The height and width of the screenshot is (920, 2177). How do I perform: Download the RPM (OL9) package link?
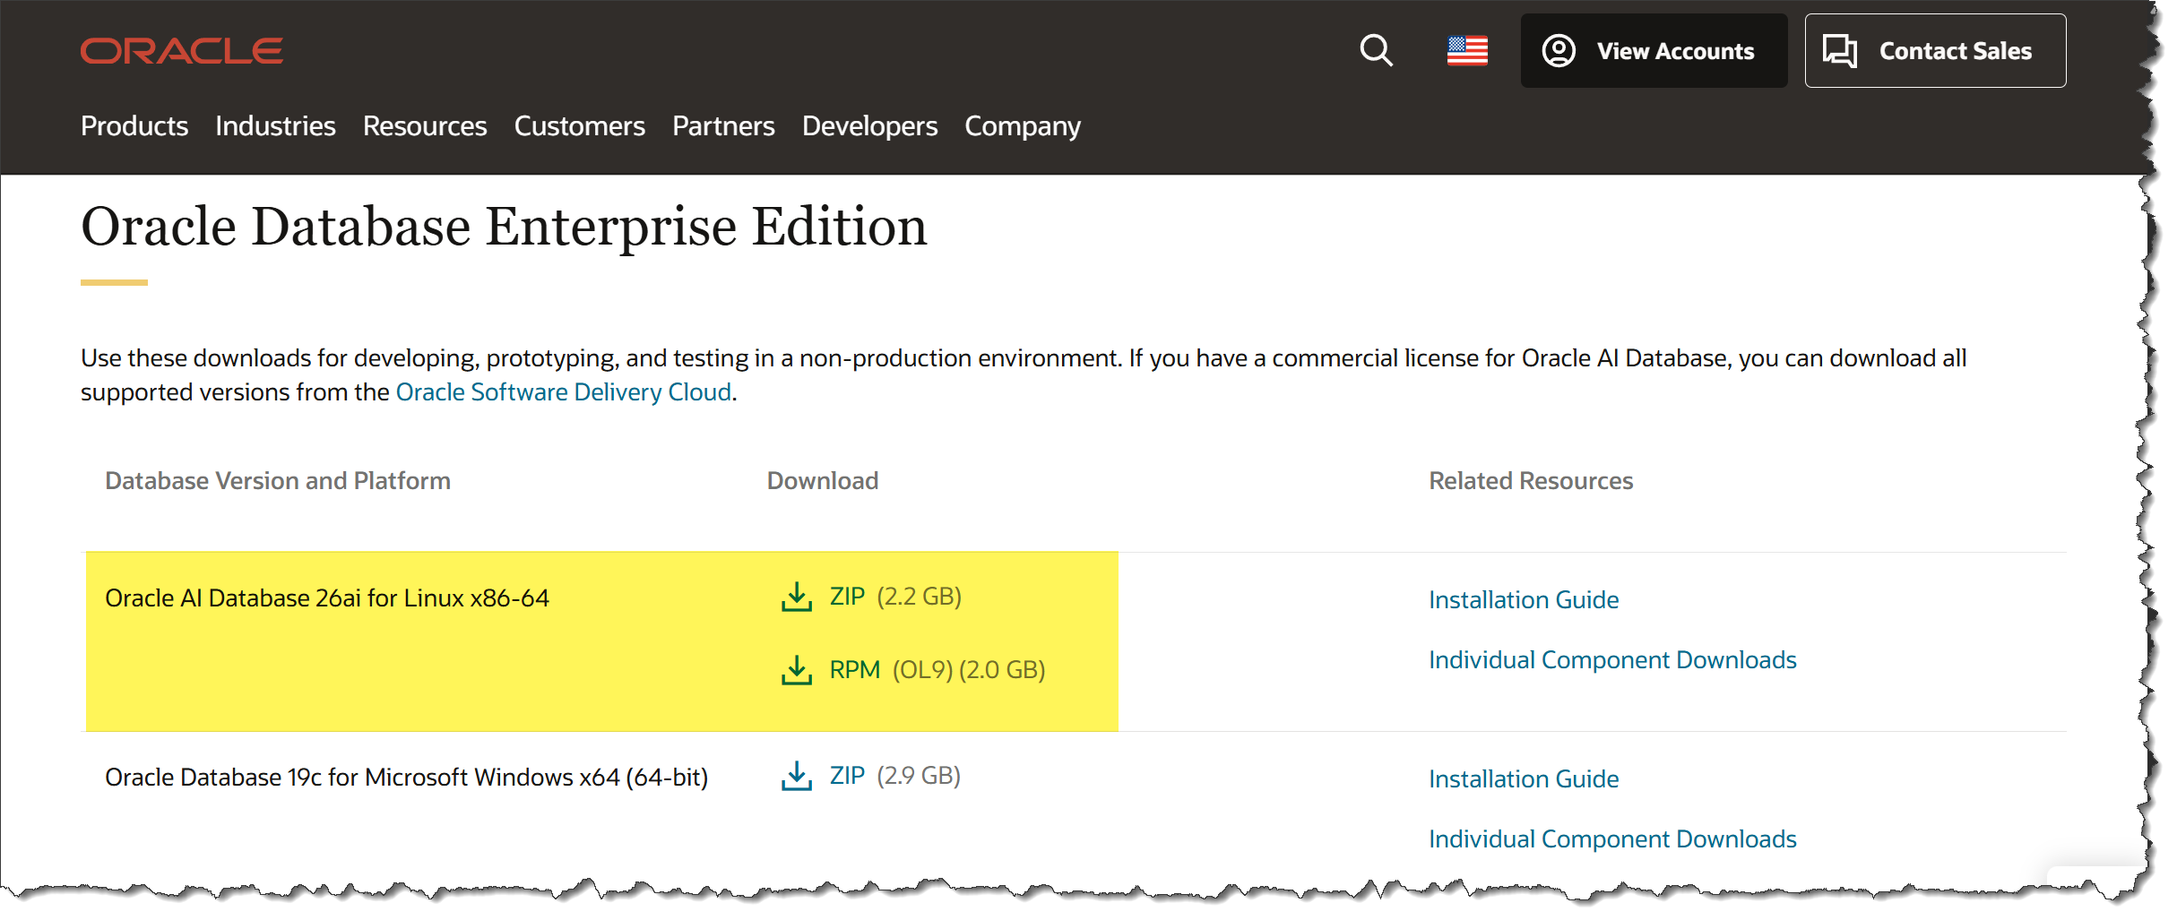click(x=855, y=670)
